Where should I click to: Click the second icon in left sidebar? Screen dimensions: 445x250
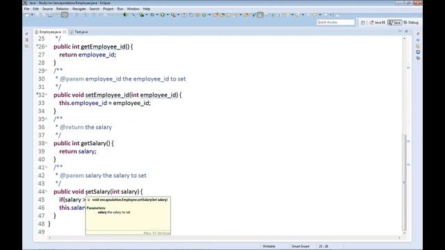tap(26, 40)
